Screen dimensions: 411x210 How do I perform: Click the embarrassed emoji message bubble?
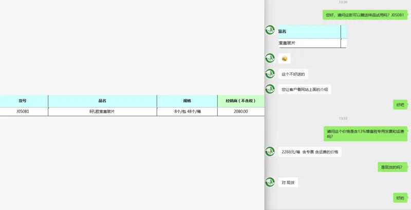click(285, 58)
